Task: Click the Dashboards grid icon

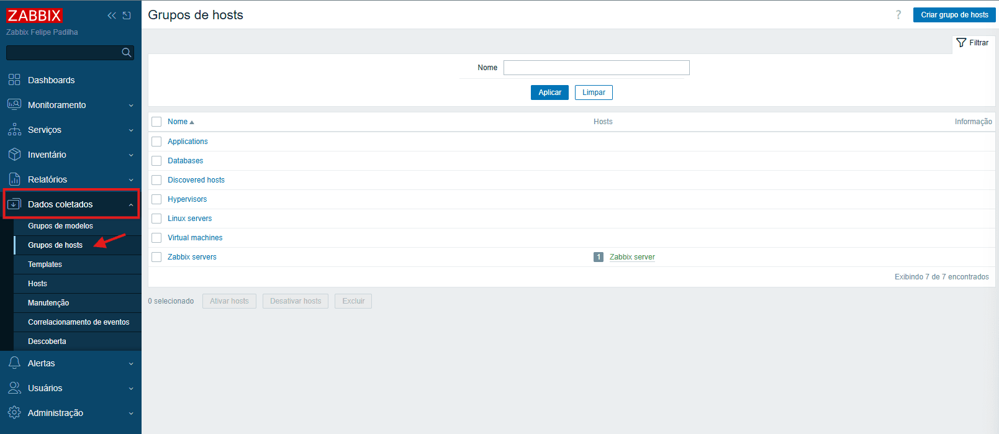Action: (14, 80)
